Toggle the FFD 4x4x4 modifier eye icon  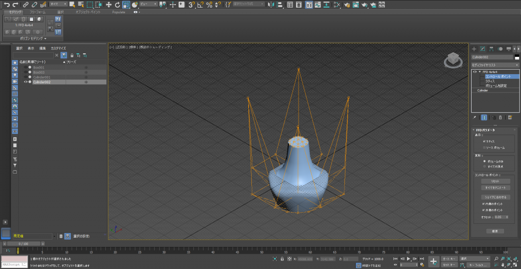click(475, 72)
